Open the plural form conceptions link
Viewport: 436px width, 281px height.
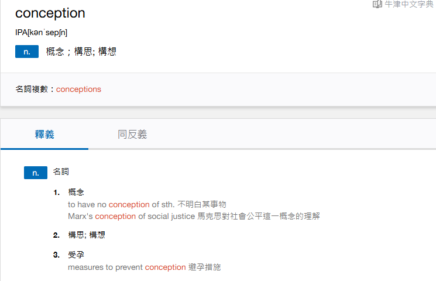pos(78,90)
